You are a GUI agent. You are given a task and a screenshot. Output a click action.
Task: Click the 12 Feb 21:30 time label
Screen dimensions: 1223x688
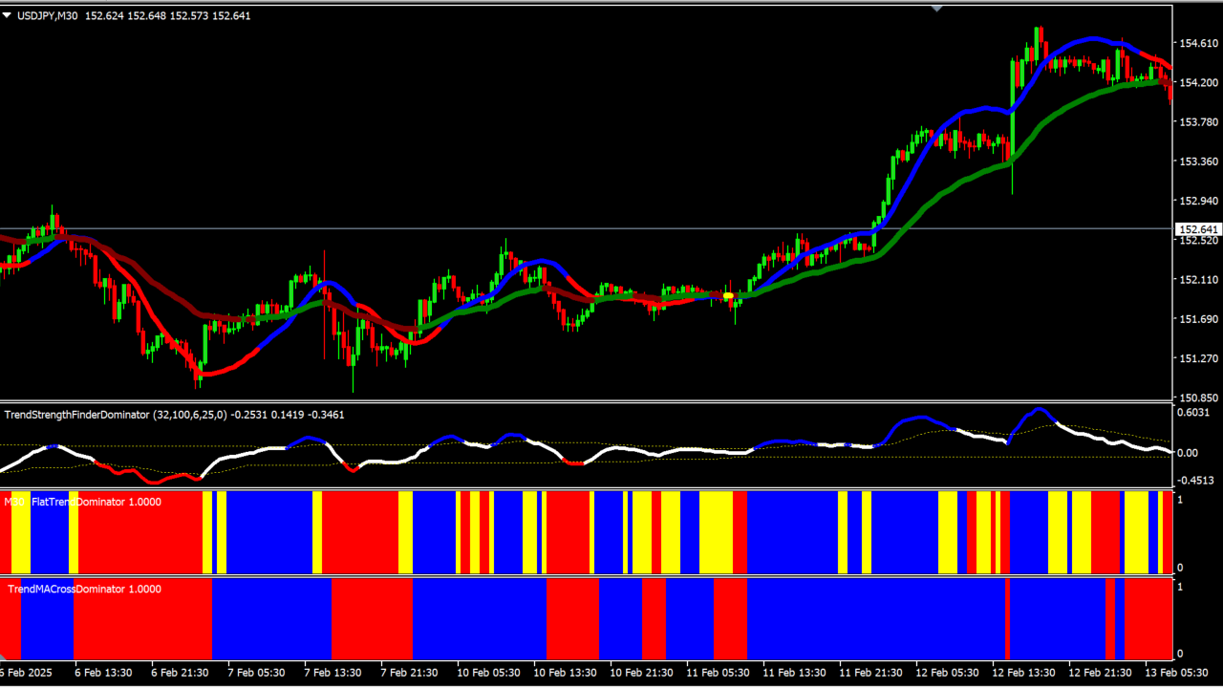click(x=1100, y=674)
